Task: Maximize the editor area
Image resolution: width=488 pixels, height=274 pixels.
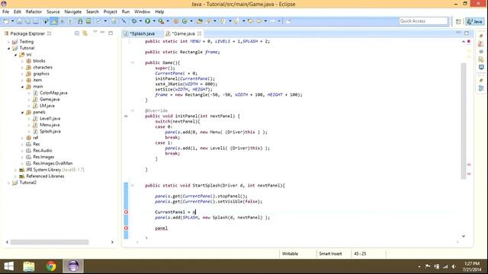Action: point(467,33)
